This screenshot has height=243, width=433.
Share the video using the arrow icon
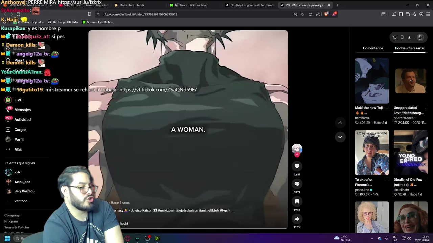click(x=297, y=219)
